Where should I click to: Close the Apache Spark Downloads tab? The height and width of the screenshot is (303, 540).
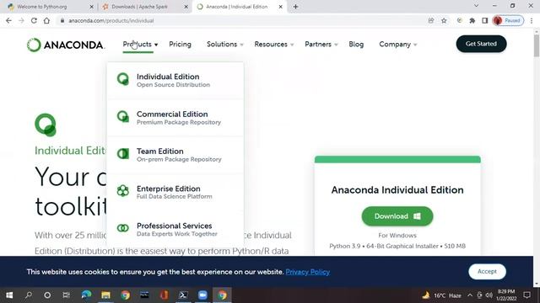pyautogui.click(x=186, y=7)
